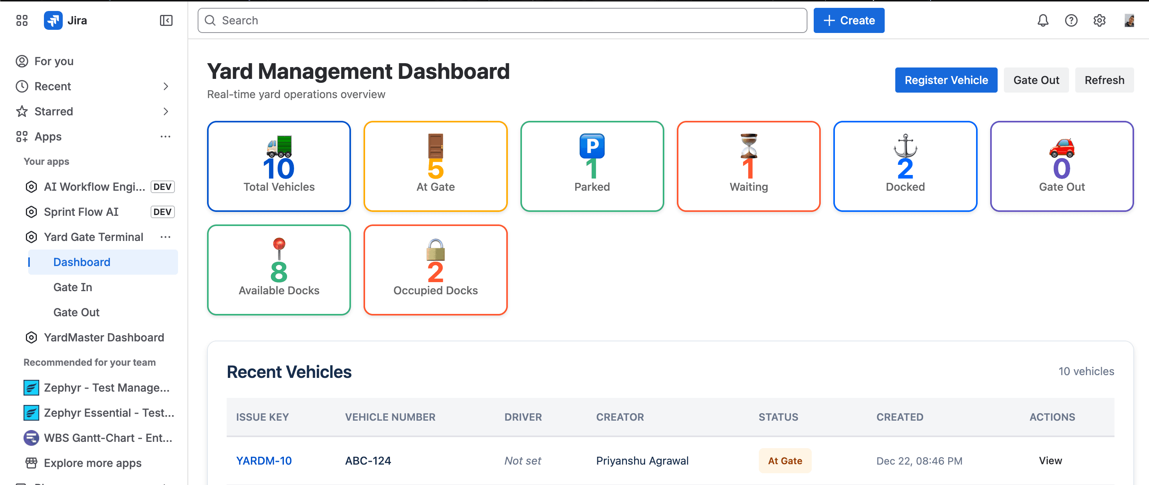The image size is (1149, 485).
Task: Click View action for ABC-124
Action: [1050, 460]
